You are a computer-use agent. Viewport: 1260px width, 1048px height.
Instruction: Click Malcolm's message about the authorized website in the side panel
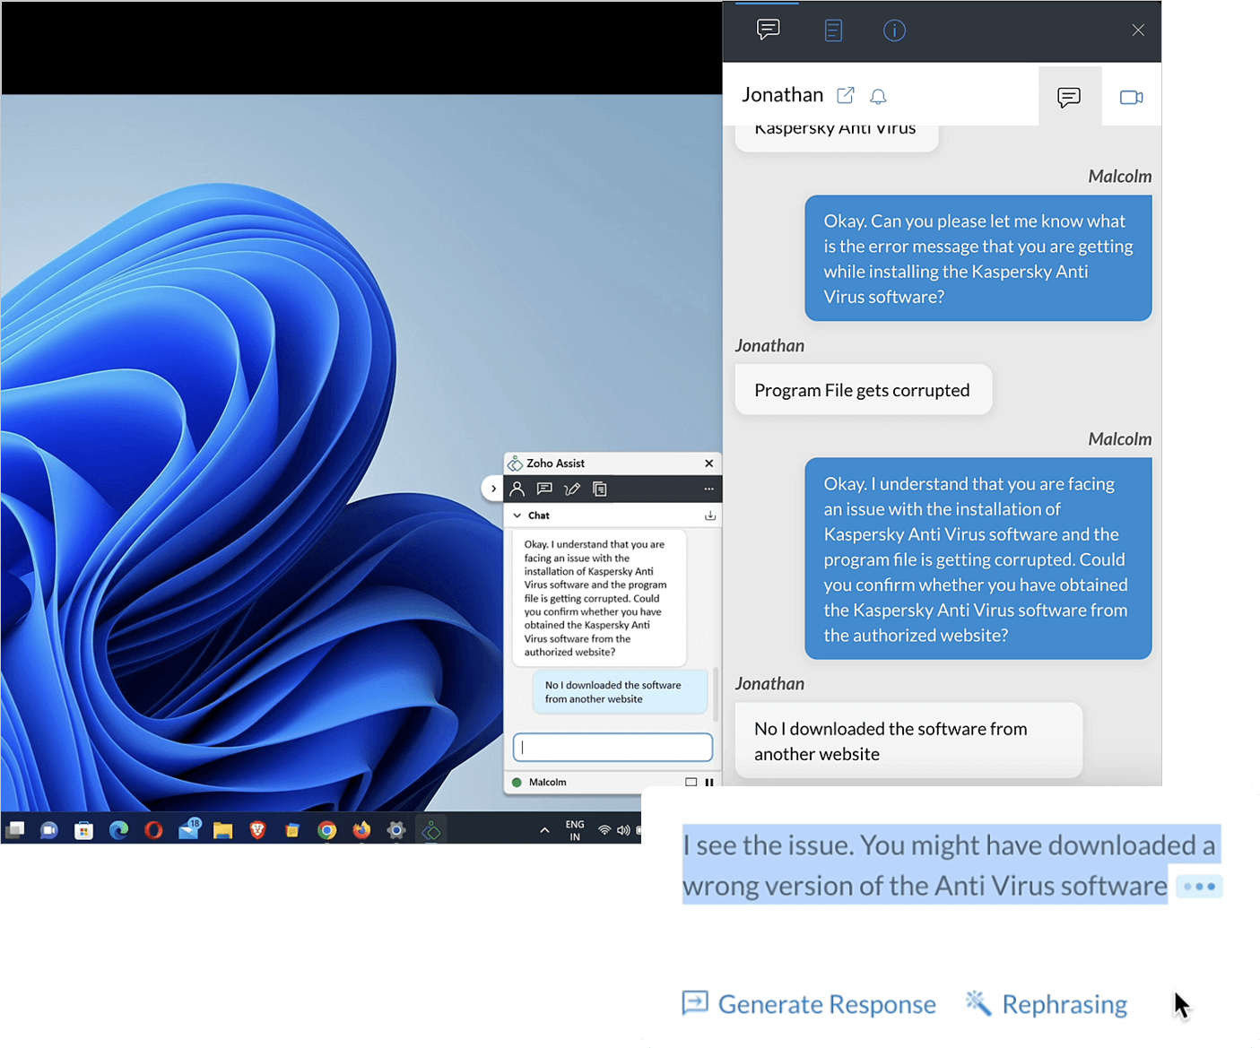click(x=978, y=559)
